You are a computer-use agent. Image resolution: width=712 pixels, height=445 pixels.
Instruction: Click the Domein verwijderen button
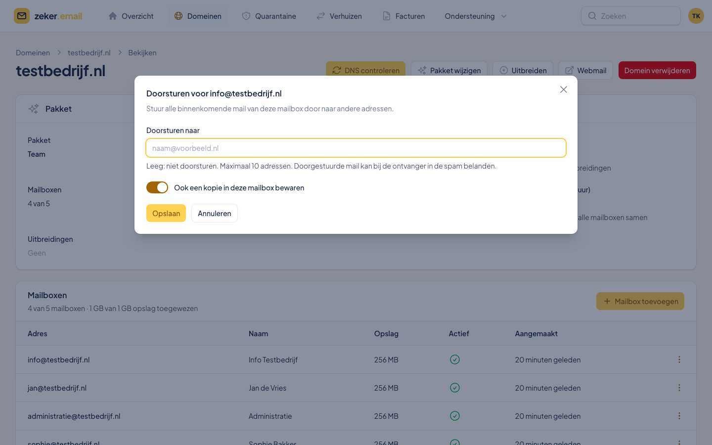pos(657,70)
